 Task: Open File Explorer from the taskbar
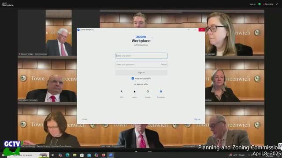tap(74, 155)
